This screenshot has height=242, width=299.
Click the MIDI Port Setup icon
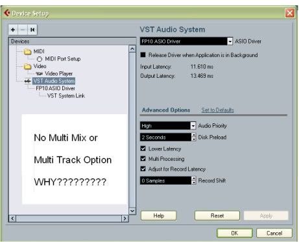tap(40, 59)
